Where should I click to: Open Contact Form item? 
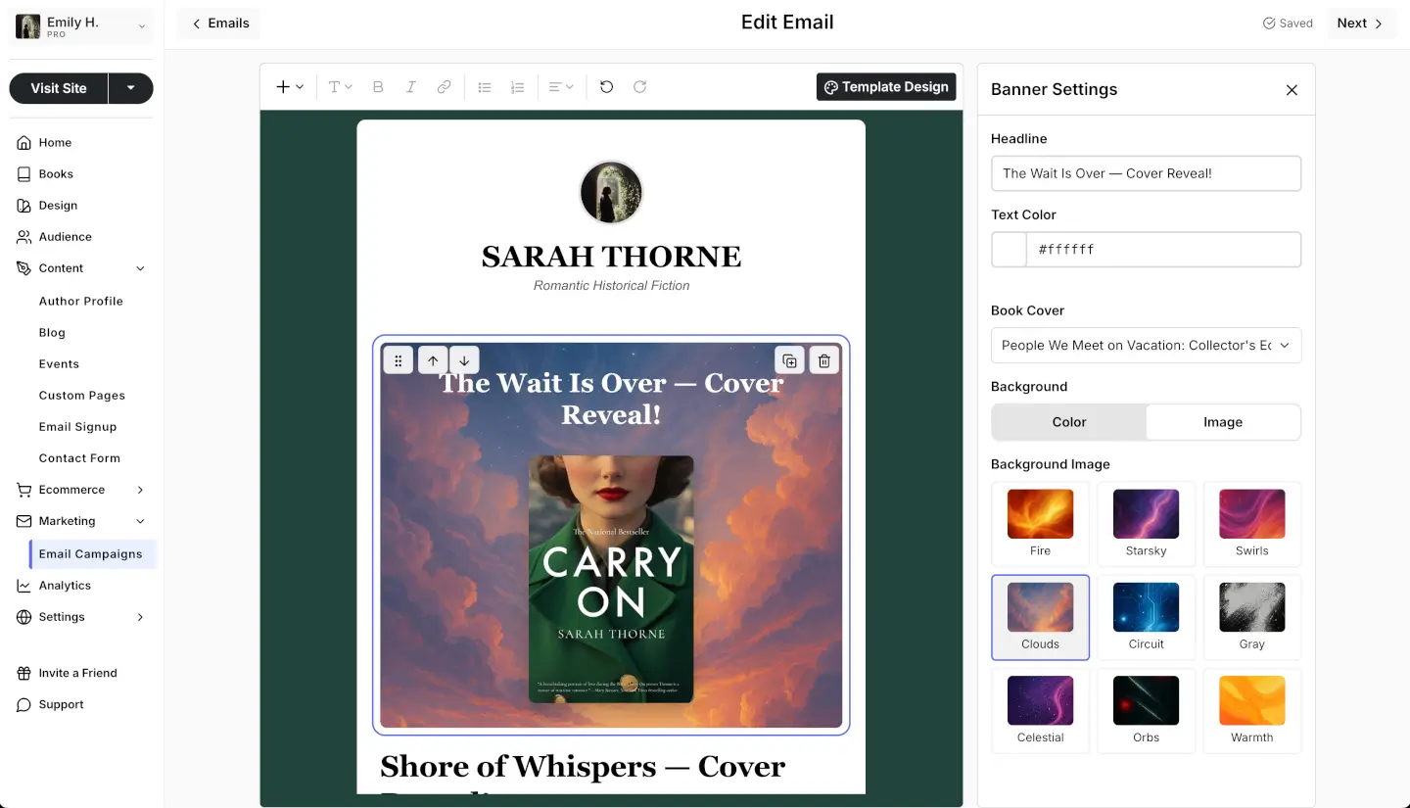coord(79,458)
